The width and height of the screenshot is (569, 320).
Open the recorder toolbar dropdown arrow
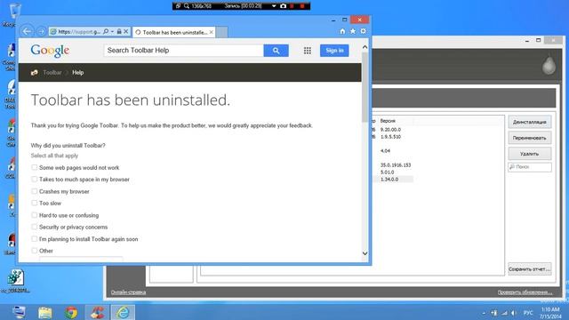point(274,6)
